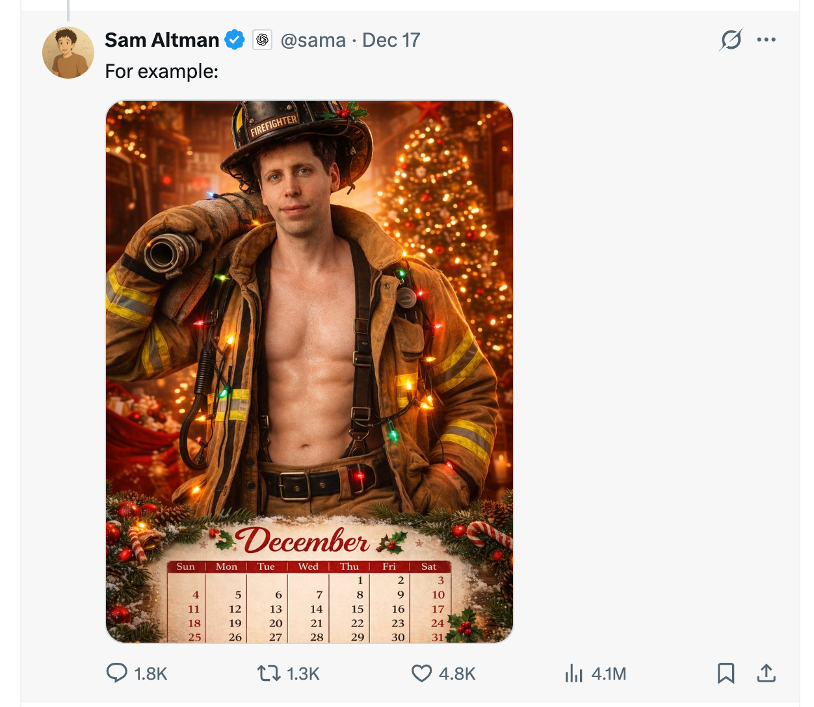Open the profile avatar picture
Screen dimensions: 814x707
point(68,53)
